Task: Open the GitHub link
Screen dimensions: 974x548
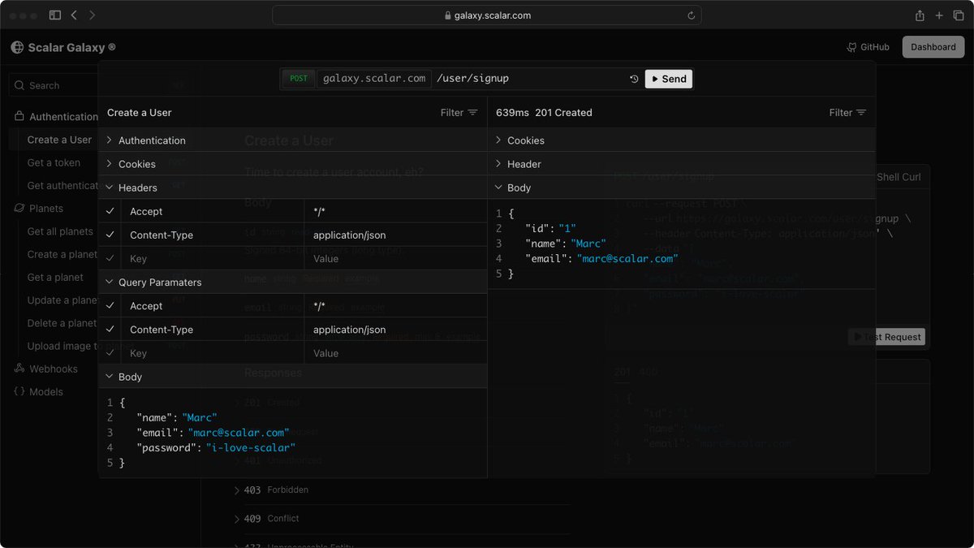Action: click(x=868, y=47)
